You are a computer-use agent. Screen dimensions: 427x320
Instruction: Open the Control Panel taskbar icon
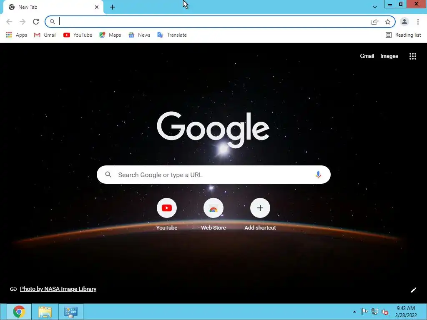point(71,312)
